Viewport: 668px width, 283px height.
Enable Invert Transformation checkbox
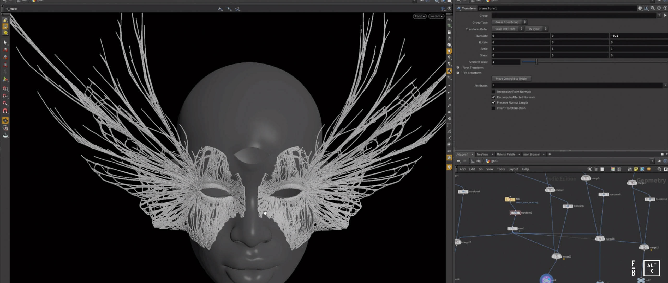pos(493,108)
